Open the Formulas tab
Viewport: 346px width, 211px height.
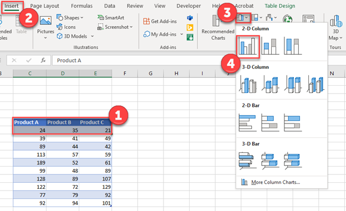click(82, 6)
